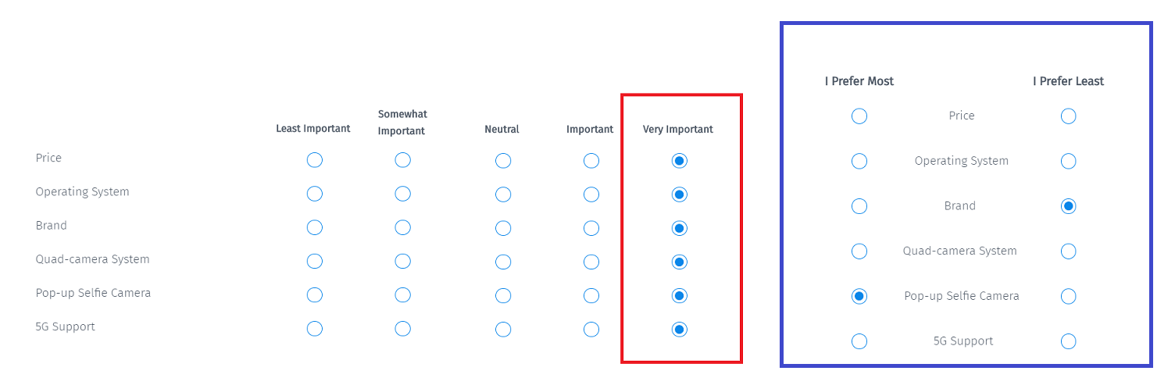The height and width of the screenshot is (378, 1175).
Task: Rate Price as Least Important
Action: click(315, 160)
